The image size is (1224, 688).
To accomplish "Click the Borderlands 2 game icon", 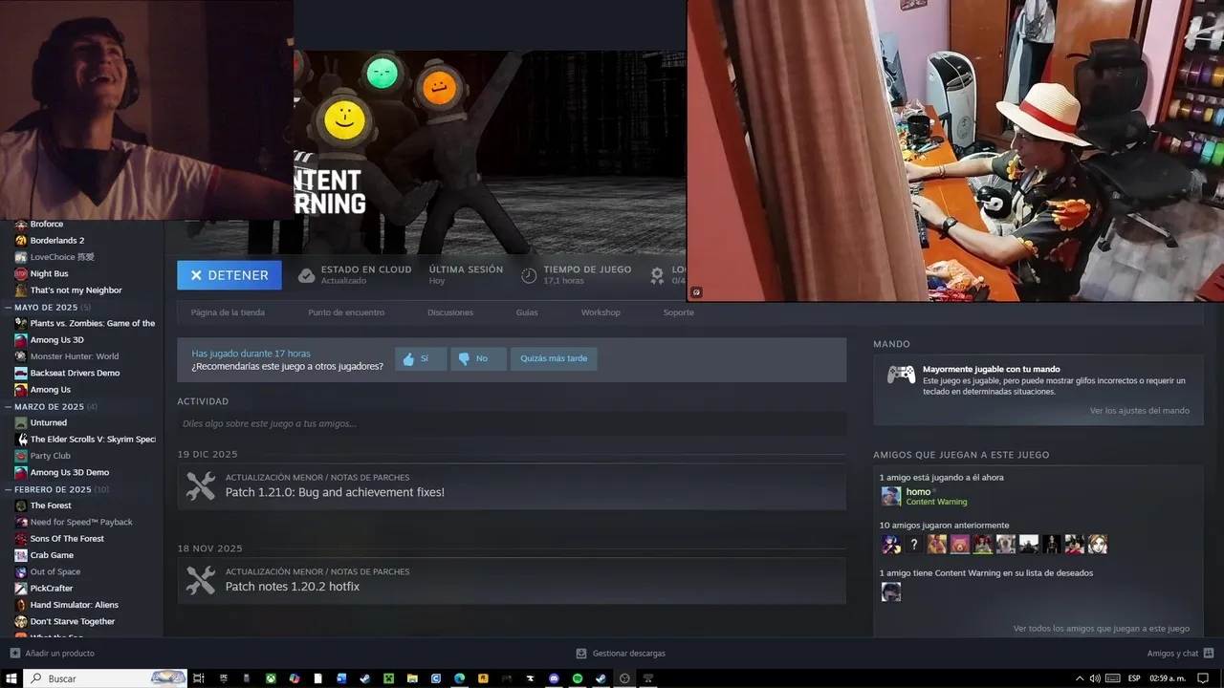I will (x=21, y=241).
